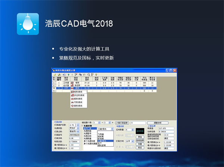Click the 计算灯具套数 button
Screen dimensions: 224x167
pyautogui.click(x=122, y=123)
